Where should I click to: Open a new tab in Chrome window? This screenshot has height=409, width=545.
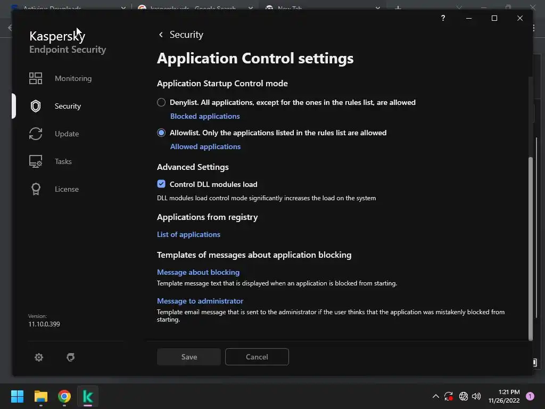398,7
